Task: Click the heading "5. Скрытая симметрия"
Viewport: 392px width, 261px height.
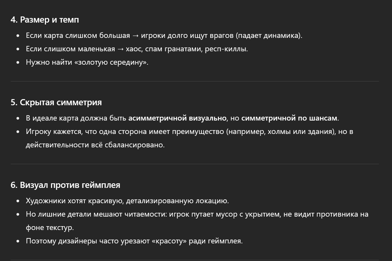Action: (x=56, y=102)
